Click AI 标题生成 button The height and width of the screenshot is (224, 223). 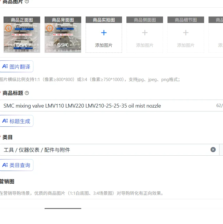[17, 121]
